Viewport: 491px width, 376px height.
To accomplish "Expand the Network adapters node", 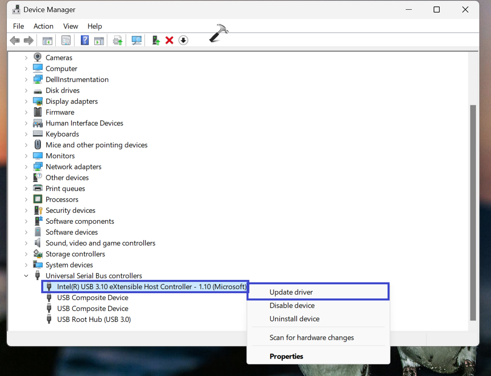I will coord(26,167).
